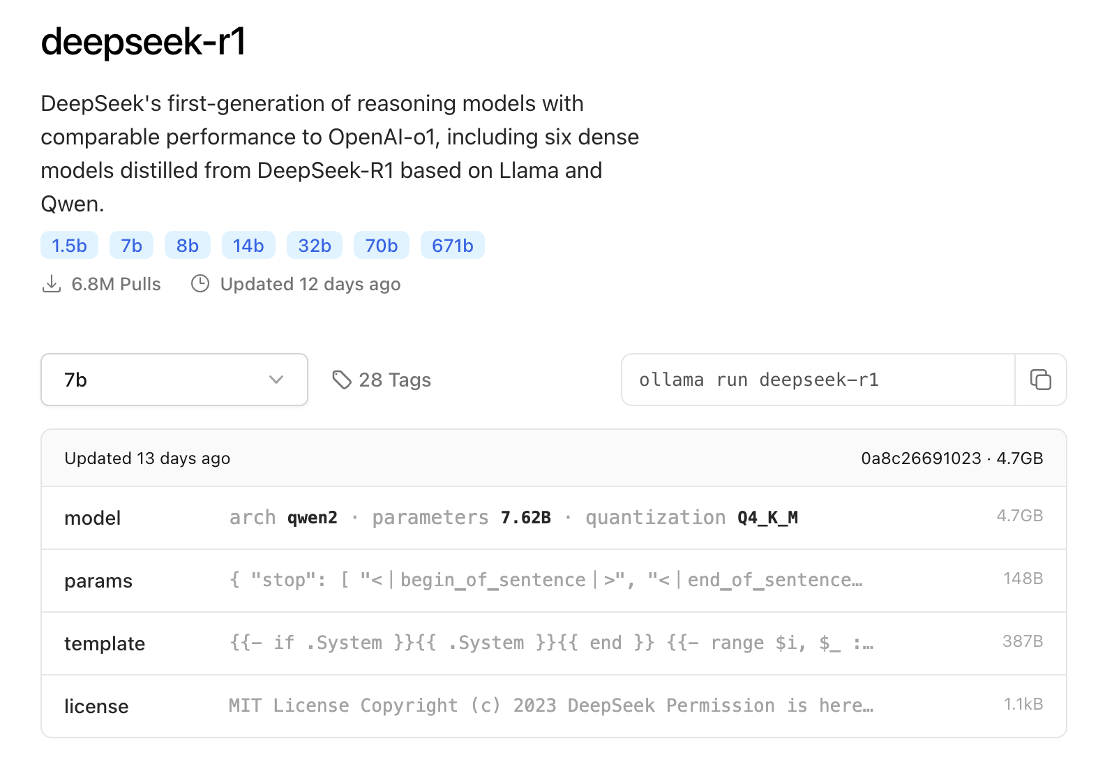Click the 0a8c26691023 digest hash

(921, 458)
